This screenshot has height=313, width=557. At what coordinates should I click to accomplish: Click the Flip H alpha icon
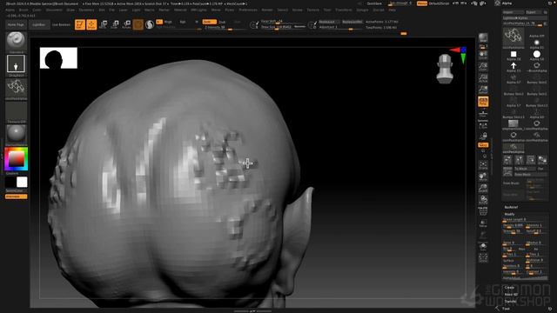(507, 160)
